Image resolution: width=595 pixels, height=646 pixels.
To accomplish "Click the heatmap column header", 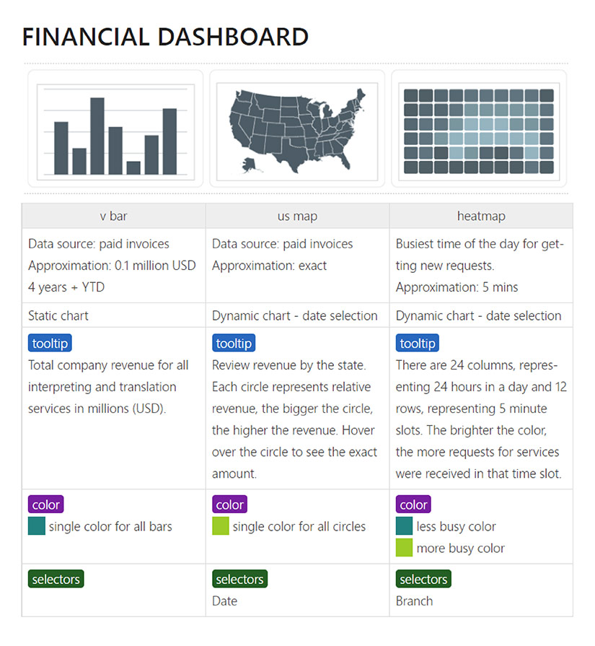I will coord(481,216).
